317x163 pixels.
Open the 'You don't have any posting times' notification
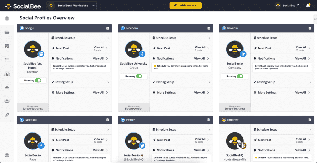pos(181,67)
